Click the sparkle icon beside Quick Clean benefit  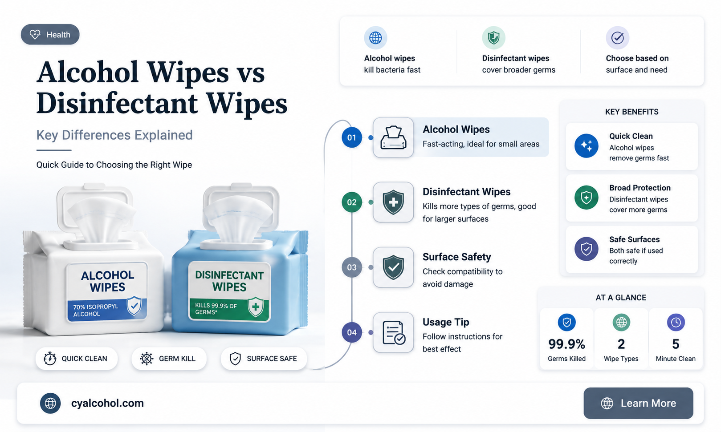pyautogui.click(x=587, y=145)
